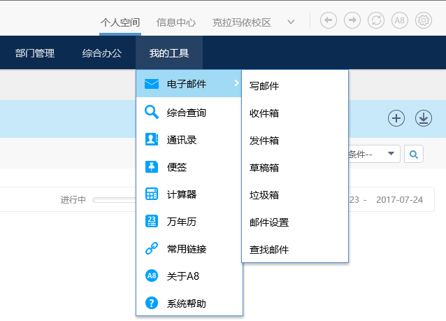The height and width of the screenshot is (321, 446).
Task: Open the 万年历 calendar tool
Action: 181,222
